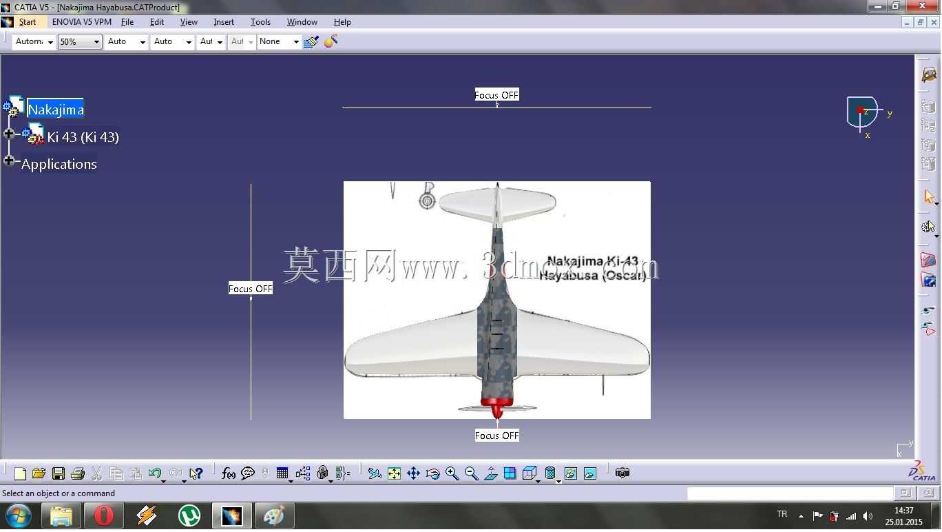Click the Painter format brush icon
Screen dimensions: 942x532
[311, 42]
